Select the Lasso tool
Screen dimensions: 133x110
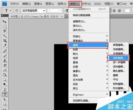[x=5, y=31]
